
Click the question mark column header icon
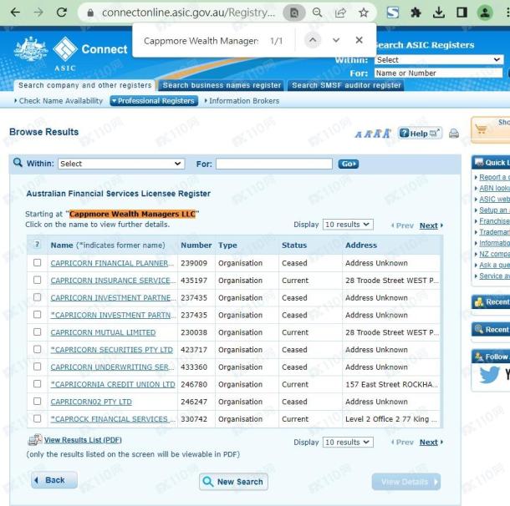click(x=37, y=244)
